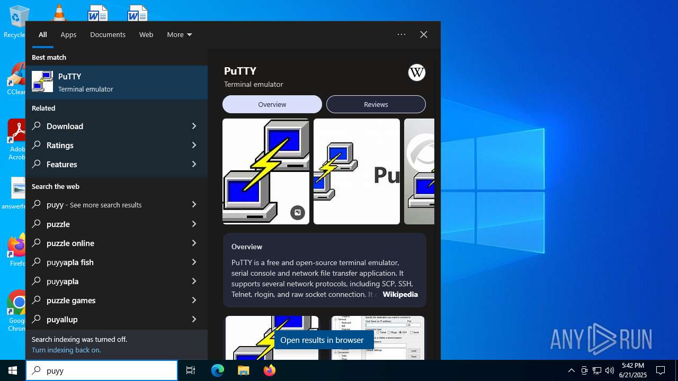Image resolution: width=678 pixels, height=381 pixels.
Task: Expand the puyallup suggestion chevron
Action: coord(194,319)
